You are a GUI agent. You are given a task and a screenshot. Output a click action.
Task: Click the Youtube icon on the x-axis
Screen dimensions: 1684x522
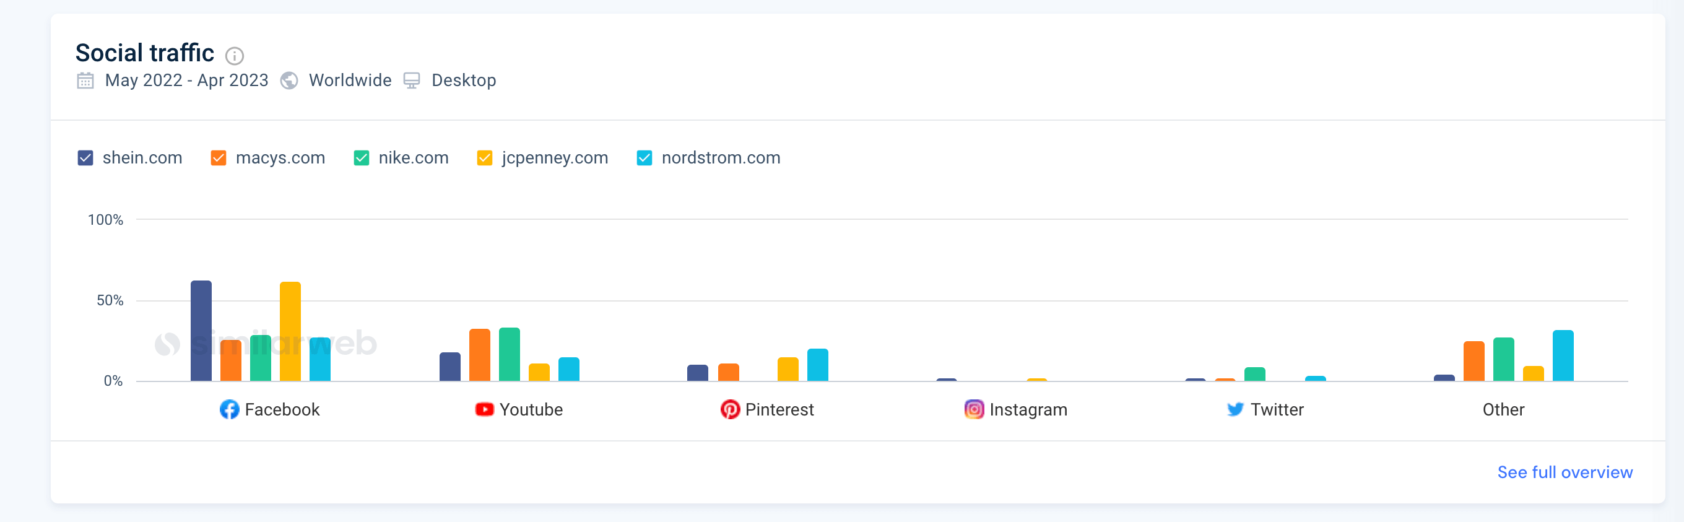pos(484,409)
